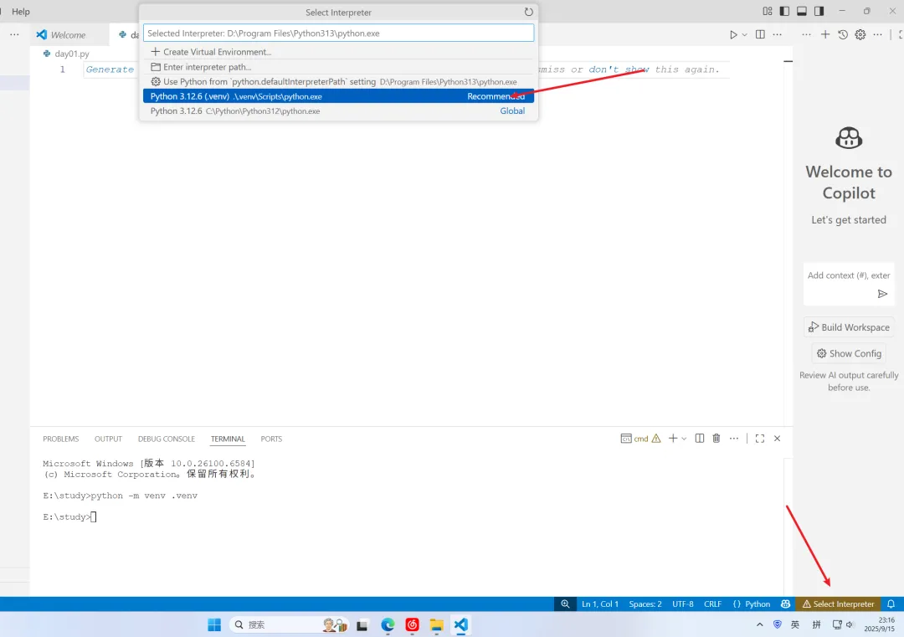
Task: Open the UTF-8 encoding selector
Action: pyautogui.click(x=683, y=604)
